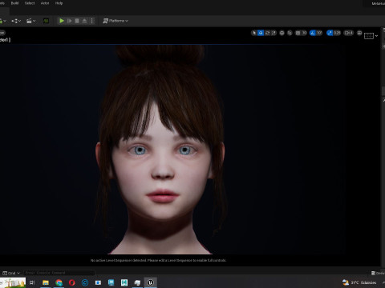Activate the Rotate tool in viewport
385x288 pixels.
(x=267, y=33)
